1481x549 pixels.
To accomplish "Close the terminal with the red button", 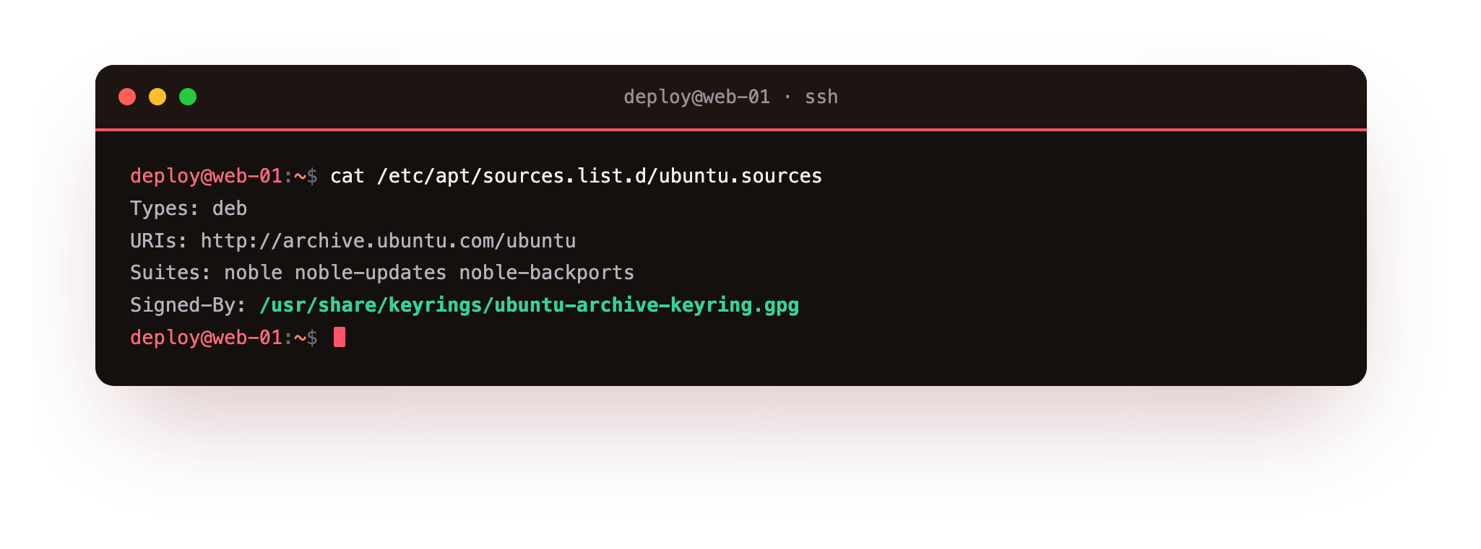I will click(x=127, y=97).
